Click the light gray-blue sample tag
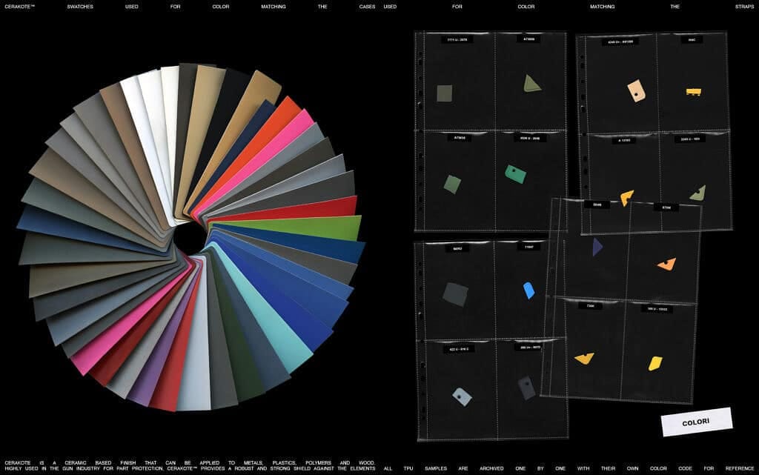759x475 pixels. (462, 396)
